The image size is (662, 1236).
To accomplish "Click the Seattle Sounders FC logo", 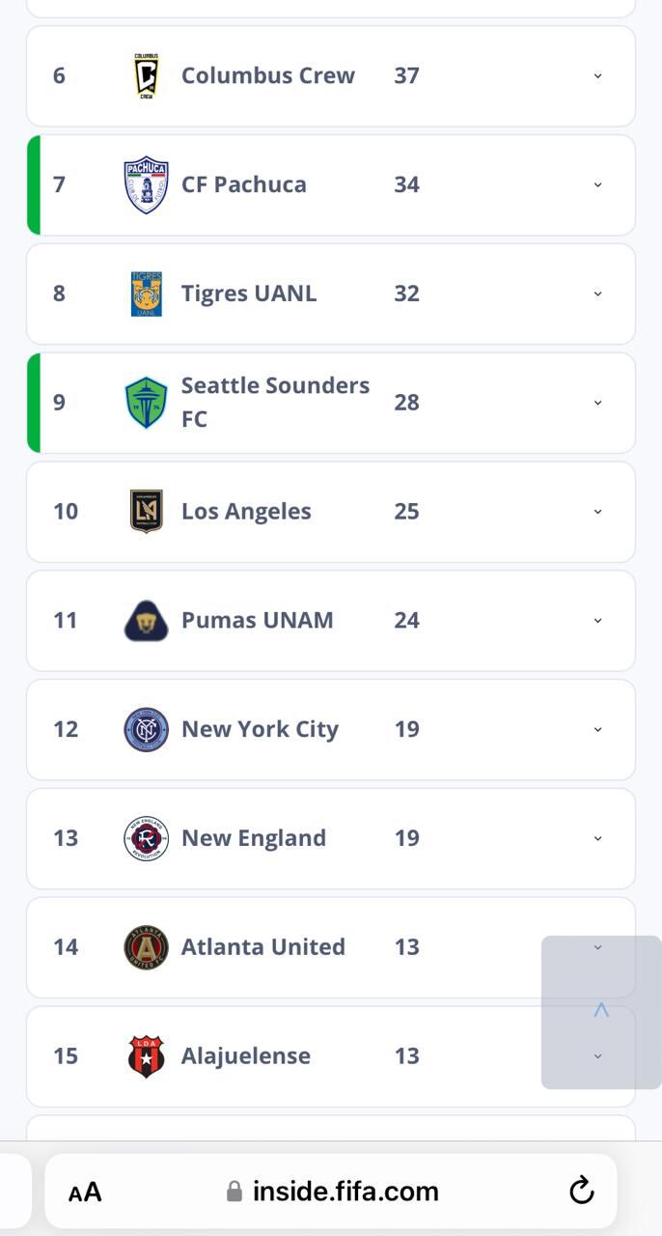I will [x=146, y=402].
